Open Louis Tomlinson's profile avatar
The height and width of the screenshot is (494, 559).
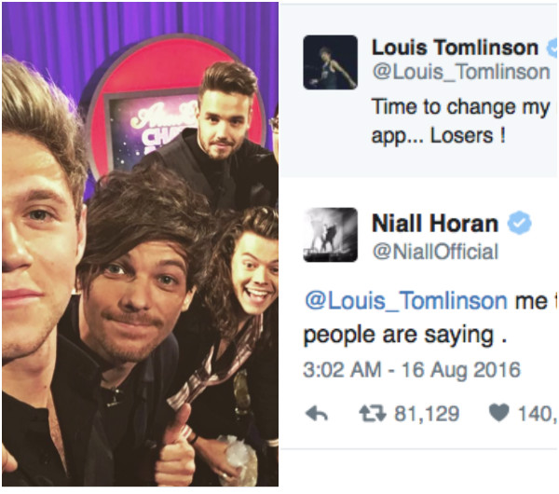pyautogui.click(x=330, y=62)
